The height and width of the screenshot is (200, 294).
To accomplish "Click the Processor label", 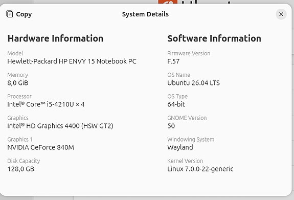I will point(19,97).
